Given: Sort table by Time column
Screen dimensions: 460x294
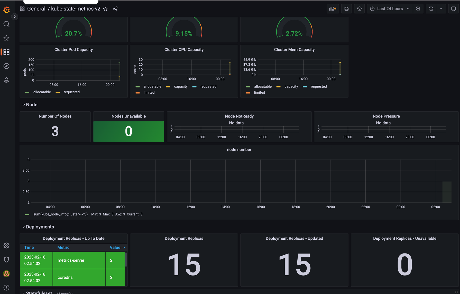Looking at the screenshot, I should 29,247.
